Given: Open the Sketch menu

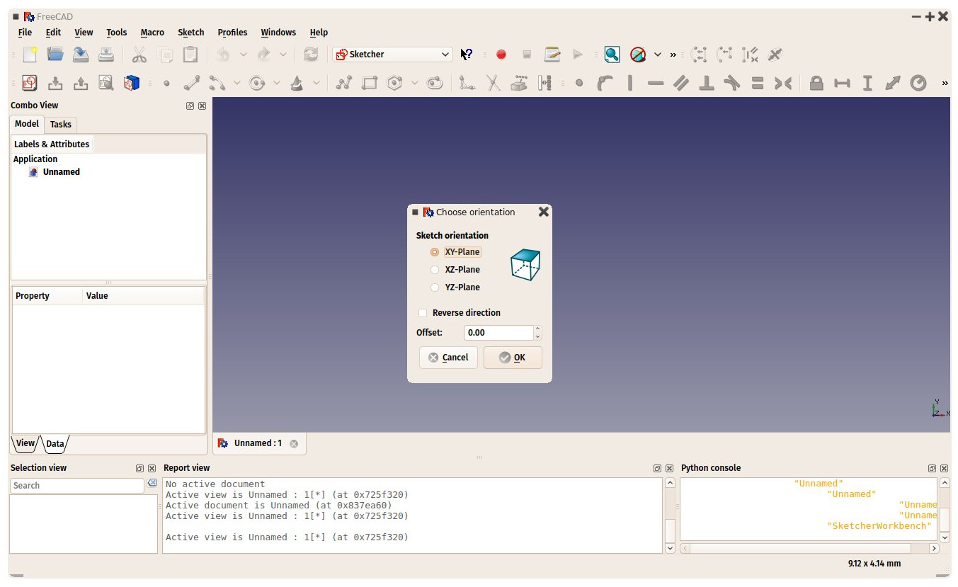Looking at the screenshot, I should (190, 33).
